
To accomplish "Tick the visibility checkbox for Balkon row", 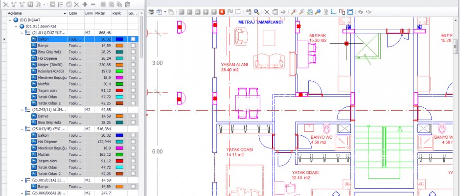I will [134, 39].
